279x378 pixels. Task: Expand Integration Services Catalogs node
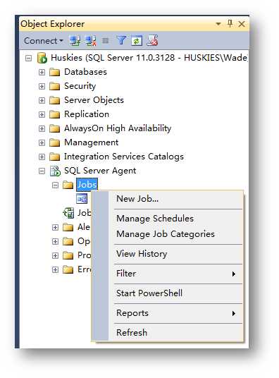(x=42, y=157)
